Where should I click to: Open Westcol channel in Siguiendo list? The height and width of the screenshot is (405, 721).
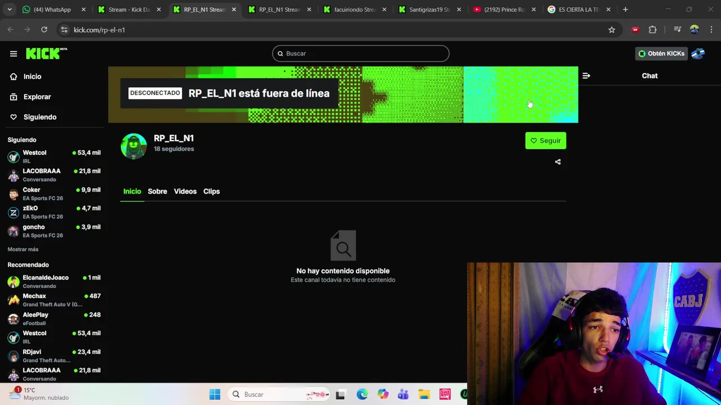pyautogui.click(x=54, y=156)
